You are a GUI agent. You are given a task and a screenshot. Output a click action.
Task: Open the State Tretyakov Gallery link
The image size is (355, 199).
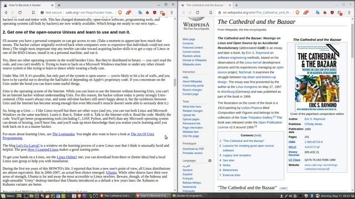(256, 118)
